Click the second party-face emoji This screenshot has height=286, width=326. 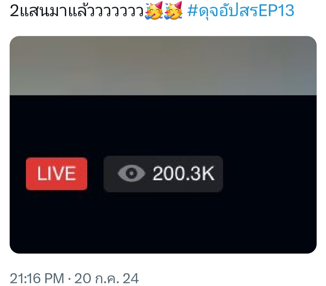point(173,11)
